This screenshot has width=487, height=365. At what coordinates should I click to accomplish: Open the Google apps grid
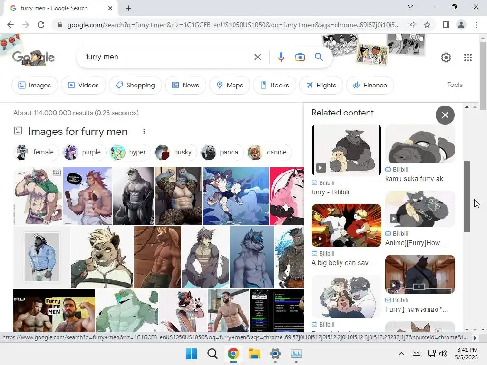coord(468,58)
